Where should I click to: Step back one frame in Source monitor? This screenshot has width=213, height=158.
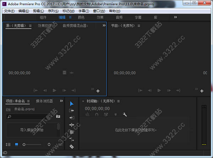[x=45, y=90]
